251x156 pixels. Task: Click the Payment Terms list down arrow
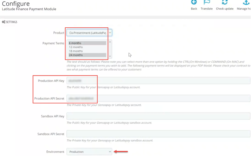pyautogui.click(x=110, y=56)
